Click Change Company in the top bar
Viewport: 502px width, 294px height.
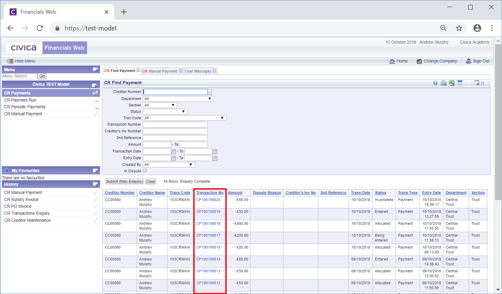pyautogui.click(x=437, y=61)
